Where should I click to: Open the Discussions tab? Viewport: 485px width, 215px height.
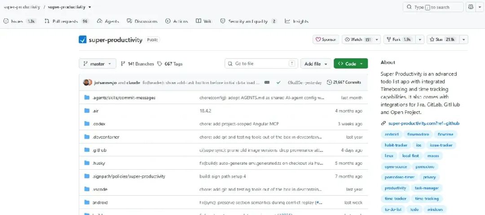tap(142, 22)
